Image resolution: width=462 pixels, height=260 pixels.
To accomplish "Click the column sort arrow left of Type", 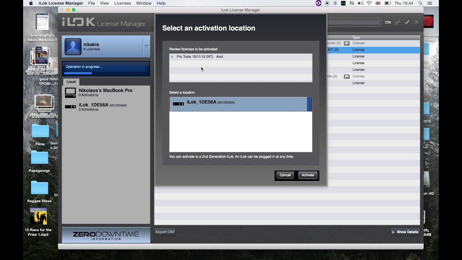I will click(339, 38).
